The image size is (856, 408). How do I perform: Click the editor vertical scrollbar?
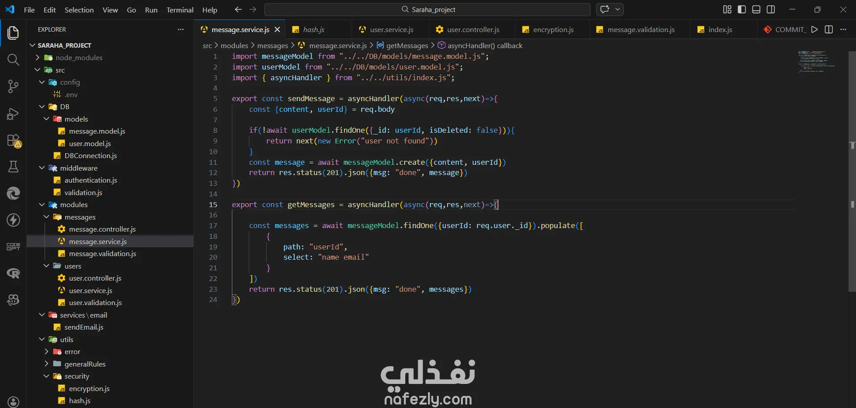pos(852,171)
